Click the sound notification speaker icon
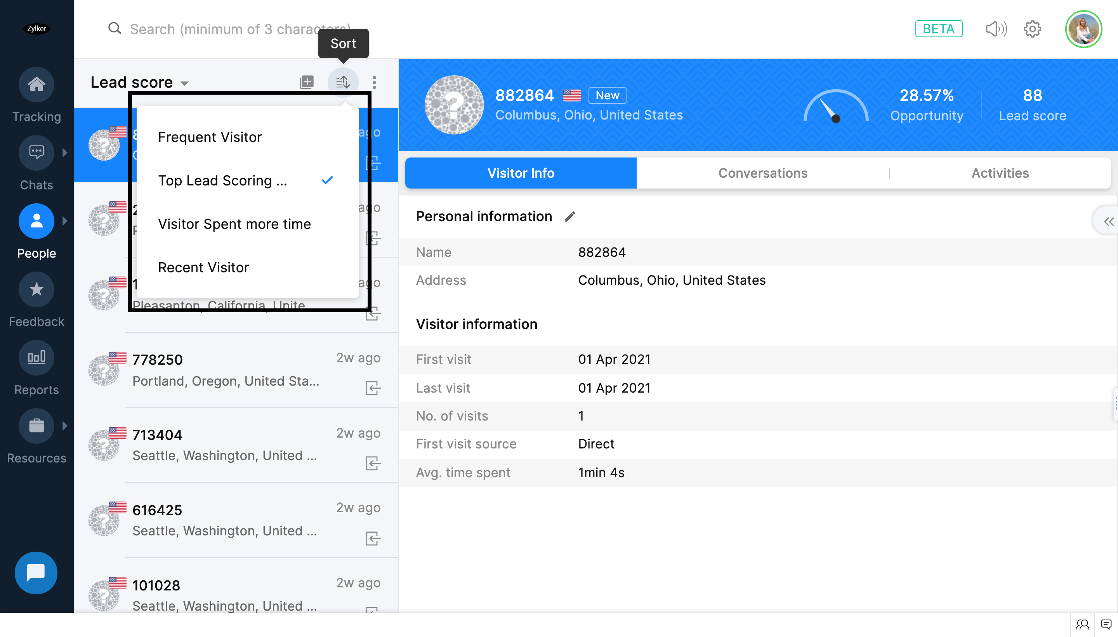 pyautogui.click(x=996, y=29)
